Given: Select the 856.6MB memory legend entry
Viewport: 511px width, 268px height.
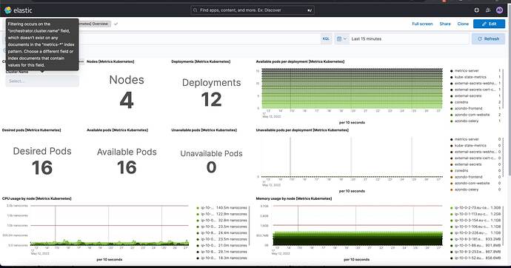Looking at the screenshot, I should pyautogui.click(x=478, y=258).
